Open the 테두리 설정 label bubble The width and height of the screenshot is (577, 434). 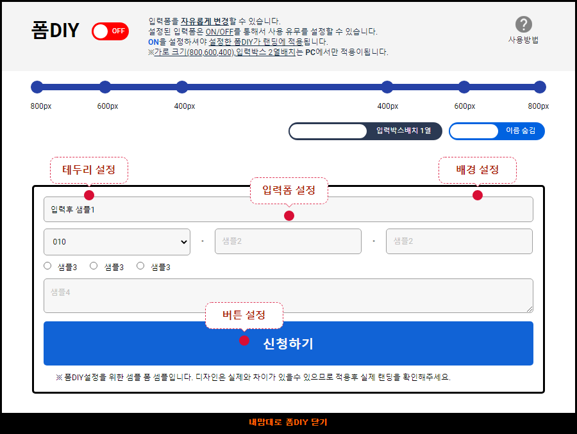(x=89, y=170)
